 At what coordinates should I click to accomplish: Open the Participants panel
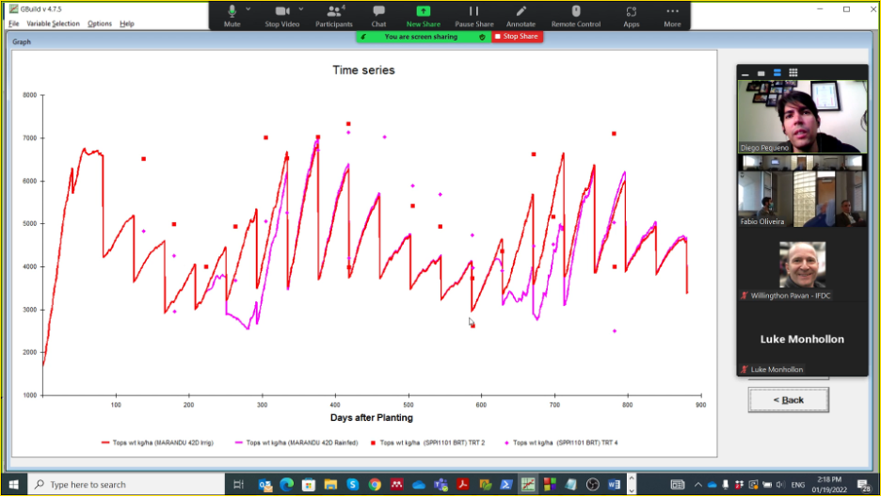pos(334,16)
